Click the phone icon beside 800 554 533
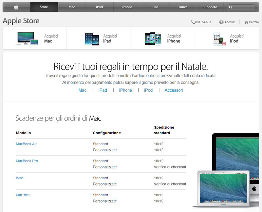 coord(193,22)
